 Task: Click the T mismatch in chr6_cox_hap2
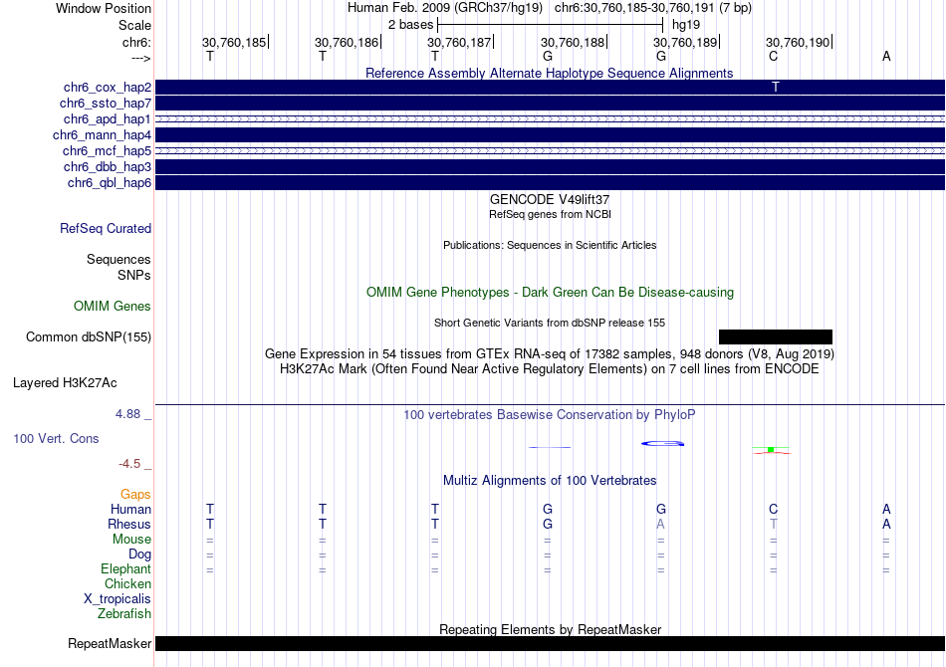776,87
